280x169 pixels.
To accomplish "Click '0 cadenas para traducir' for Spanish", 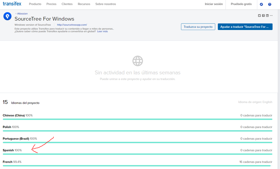I will (x=256, y=150).
